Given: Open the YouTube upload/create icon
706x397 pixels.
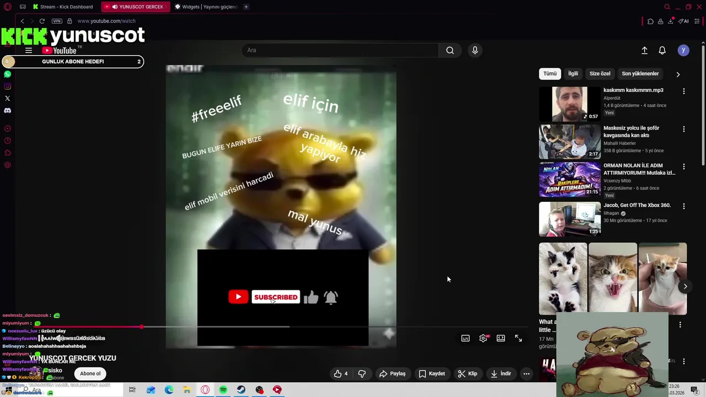Looking at the screenshot, I should coord(644,50).
